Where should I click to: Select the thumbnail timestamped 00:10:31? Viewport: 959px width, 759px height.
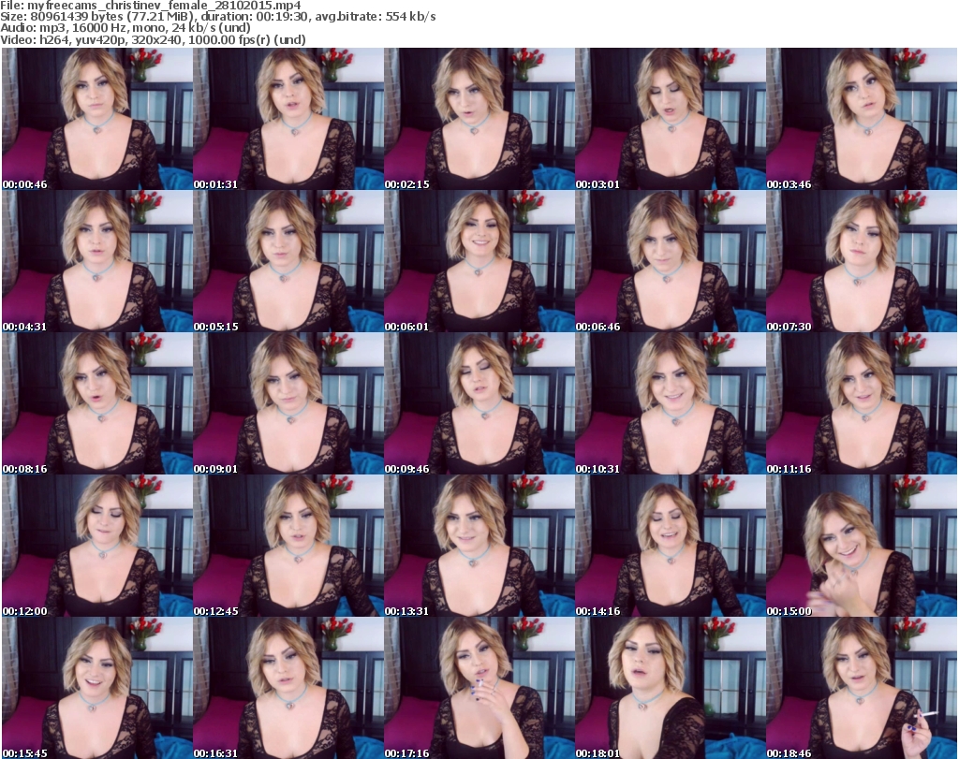(671, 404)
